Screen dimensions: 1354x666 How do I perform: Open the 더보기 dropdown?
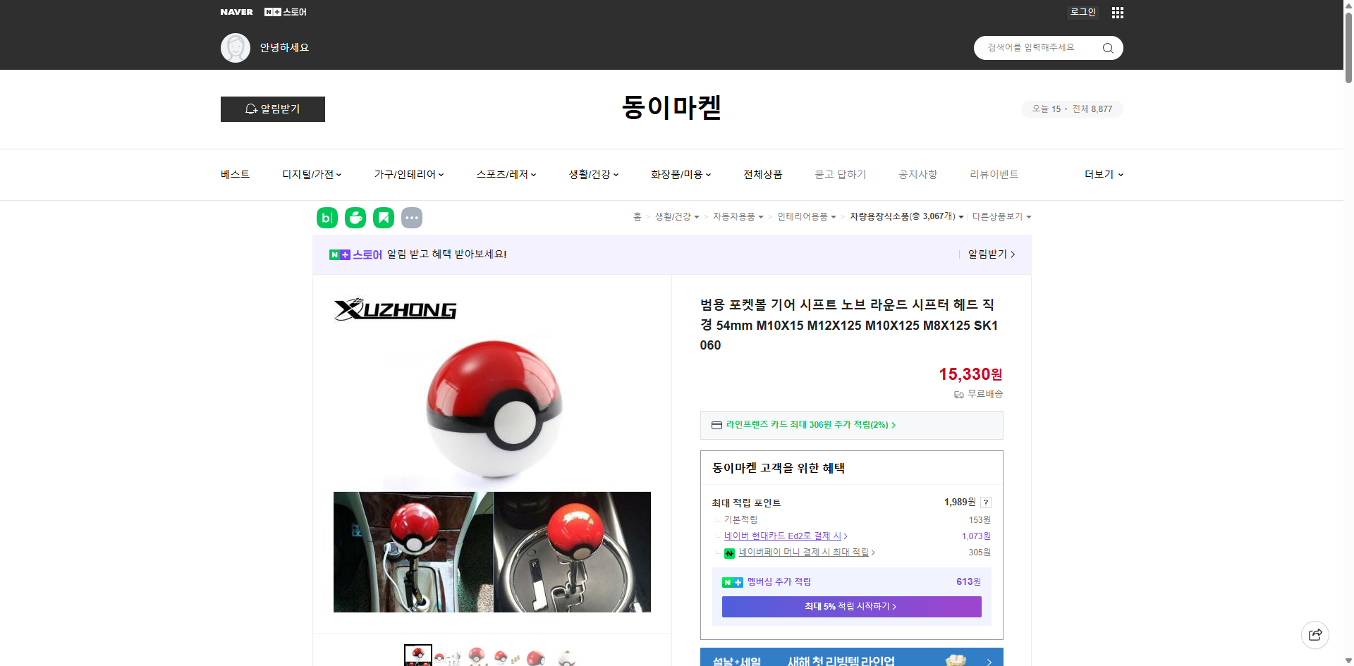1102,174
